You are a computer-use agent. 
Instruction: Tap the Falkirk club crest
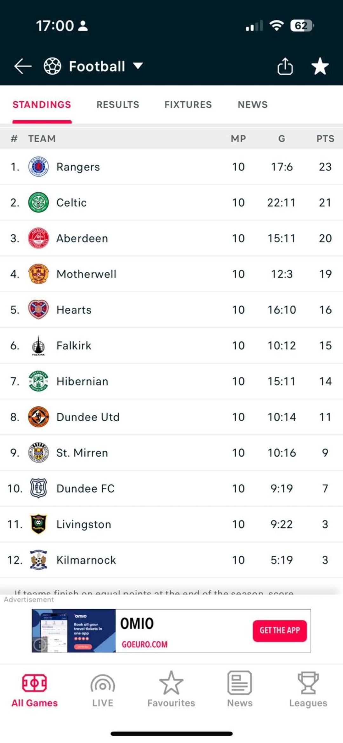pyautogui.click(x=38, y=345)
